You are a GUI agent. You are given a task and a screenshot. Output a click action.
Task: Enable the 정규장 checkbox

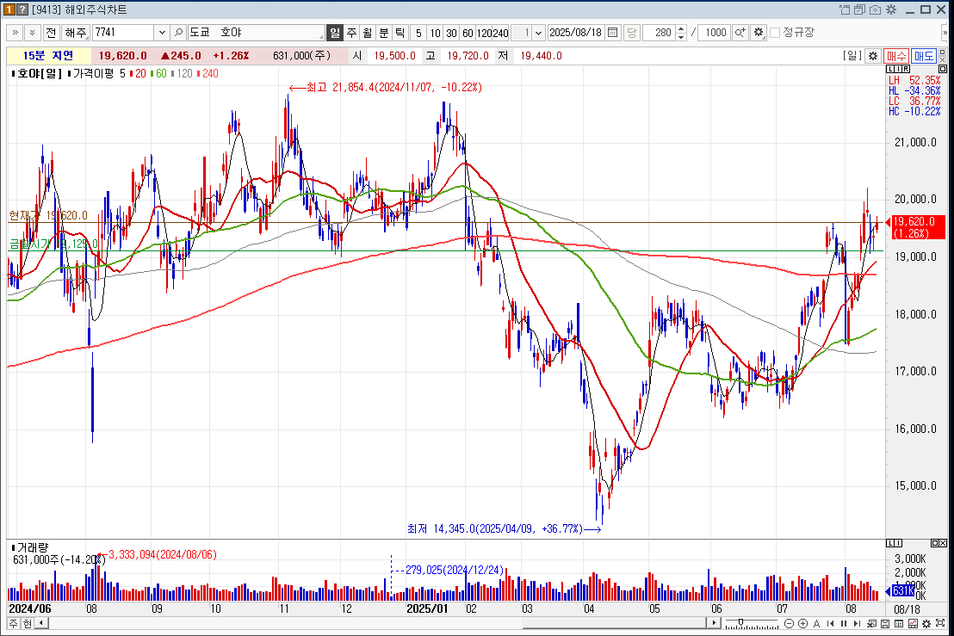775,33
